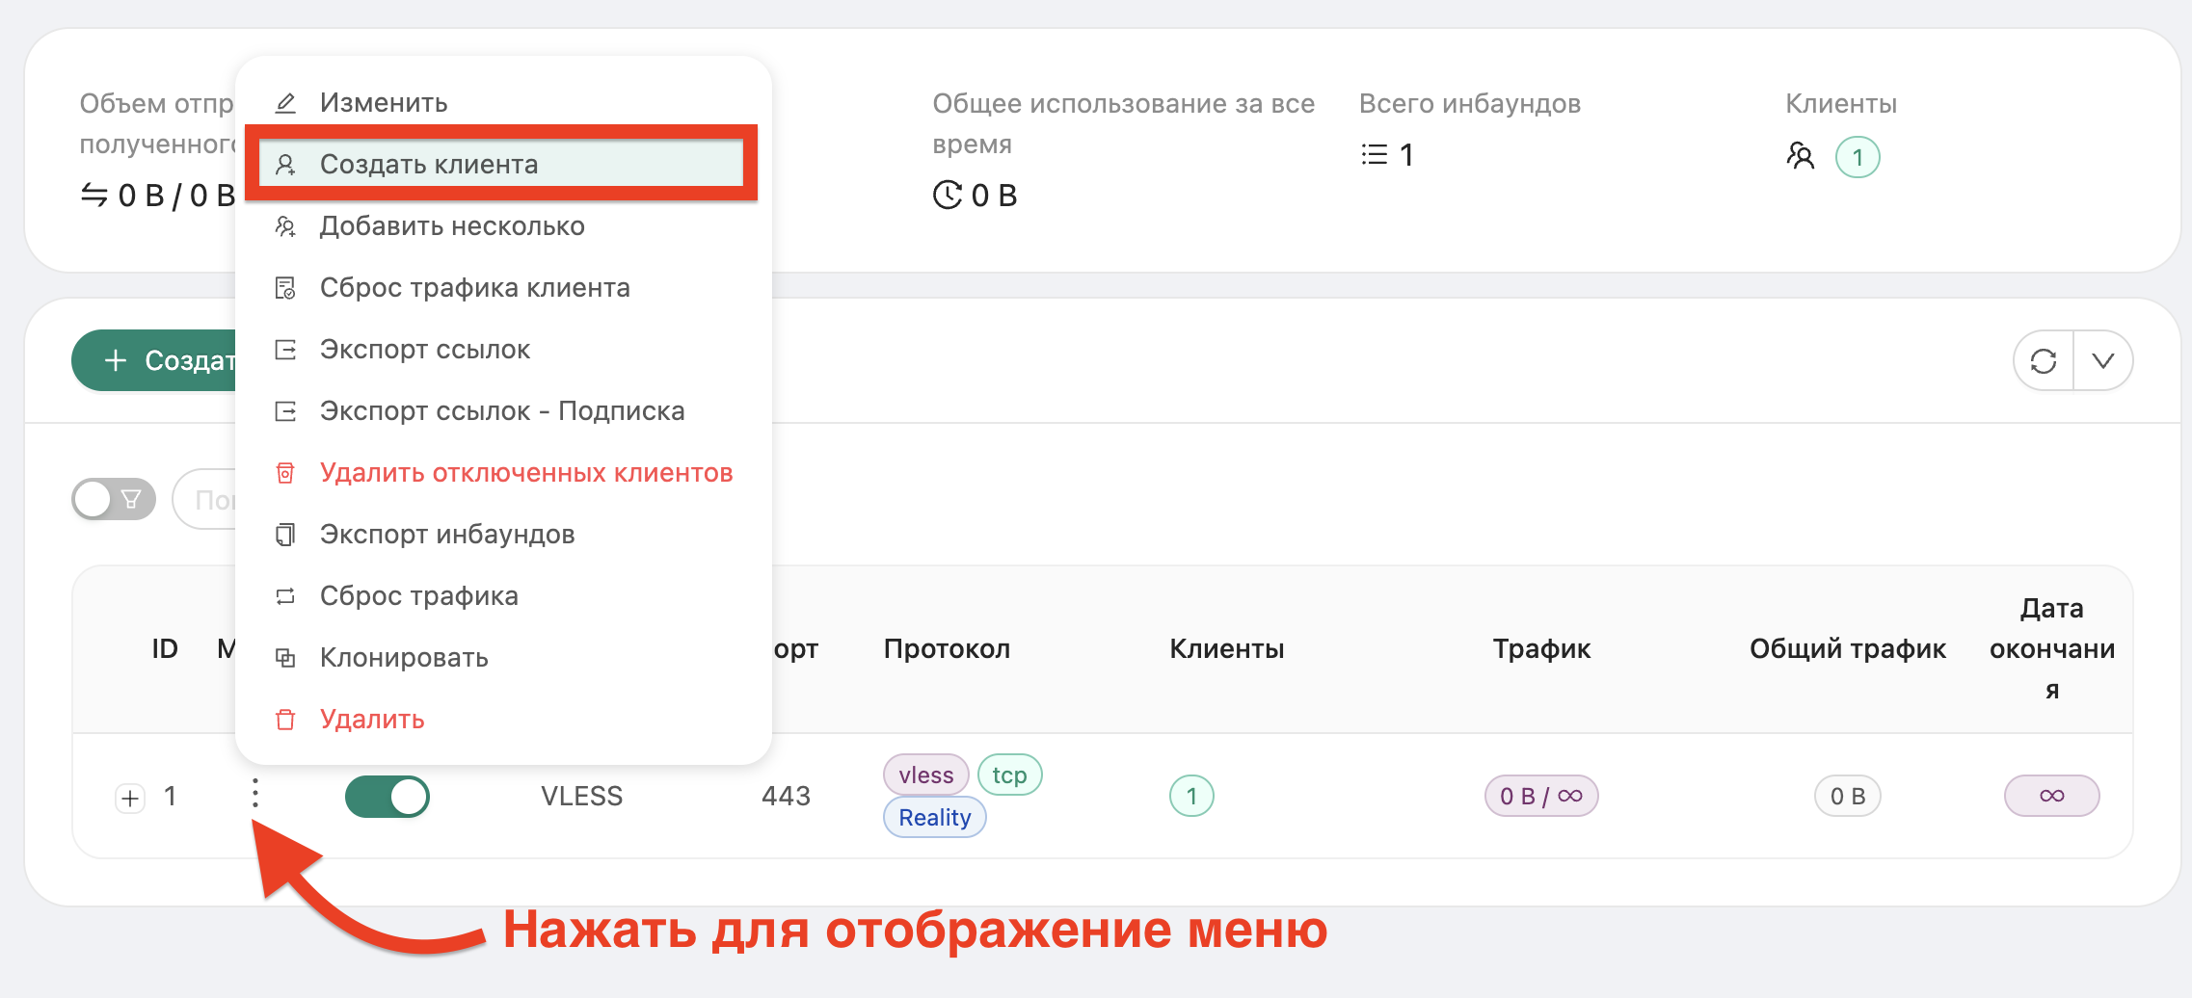Select Сброс трафика from the menu
This screenshot has width=2192, height=998.
coord(418,595)
